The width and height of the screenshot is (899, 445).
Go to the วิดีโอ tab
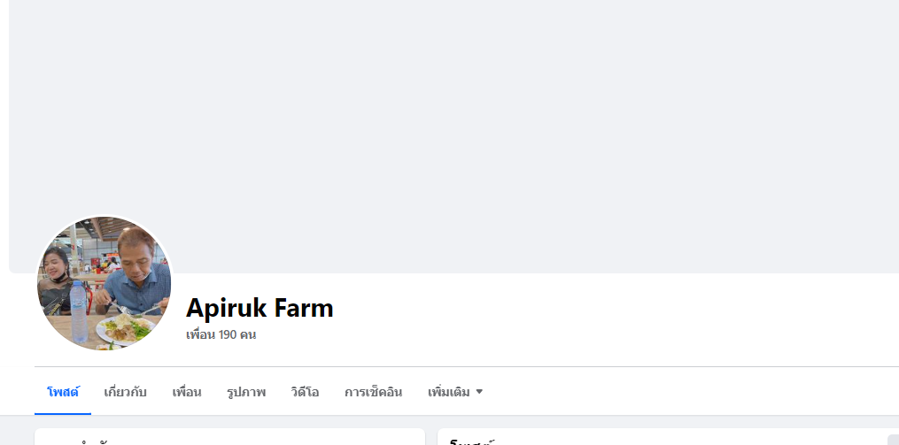[x=305, y=392]
